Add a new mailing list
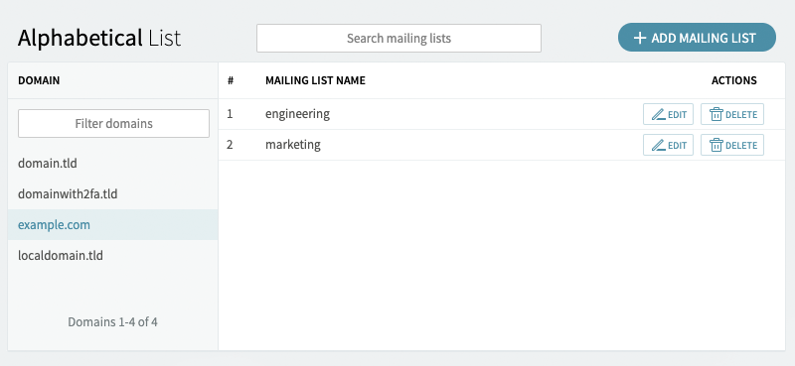This screenshot has width=795, height=366. [x=697, y=38]
